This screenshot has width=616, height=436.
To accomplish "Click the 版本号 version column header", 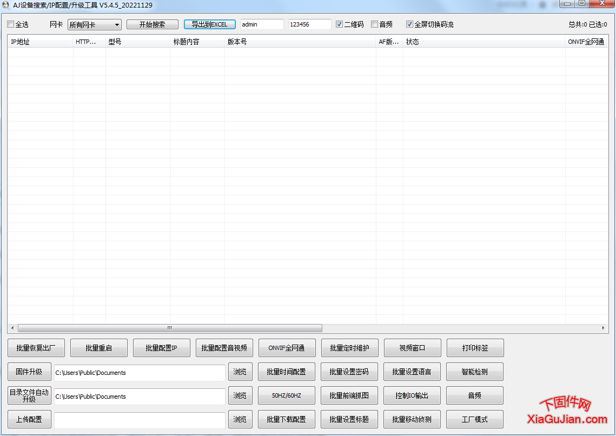I will click(x=300, y=42).
